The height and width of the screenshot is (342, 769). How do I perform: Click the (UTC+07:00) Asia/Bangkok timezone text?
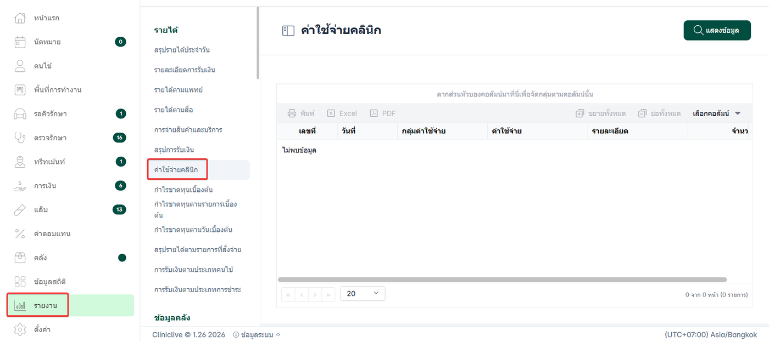tap(711, 334)
